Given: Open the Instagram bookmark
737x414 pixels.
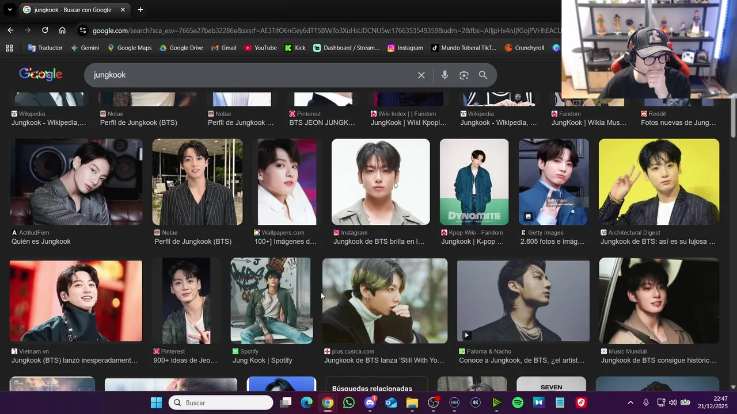Looking at the screenshot, I should 405,48.
